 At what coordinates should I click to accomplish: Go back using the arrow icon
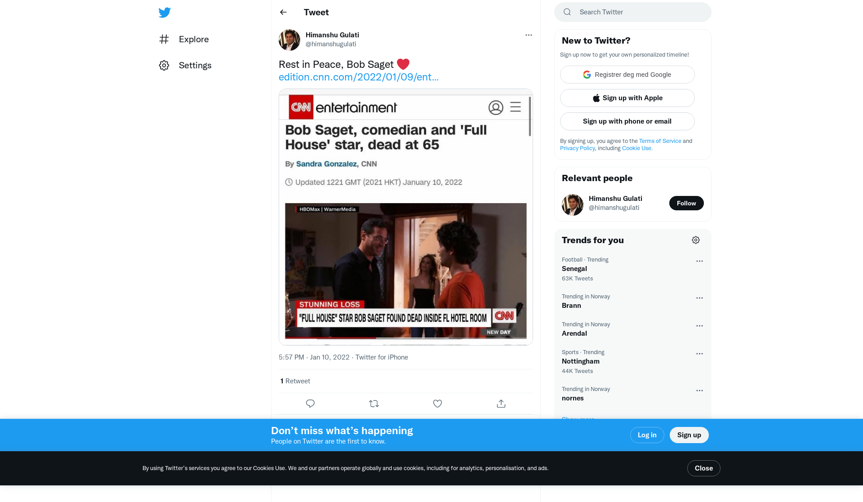283,13
